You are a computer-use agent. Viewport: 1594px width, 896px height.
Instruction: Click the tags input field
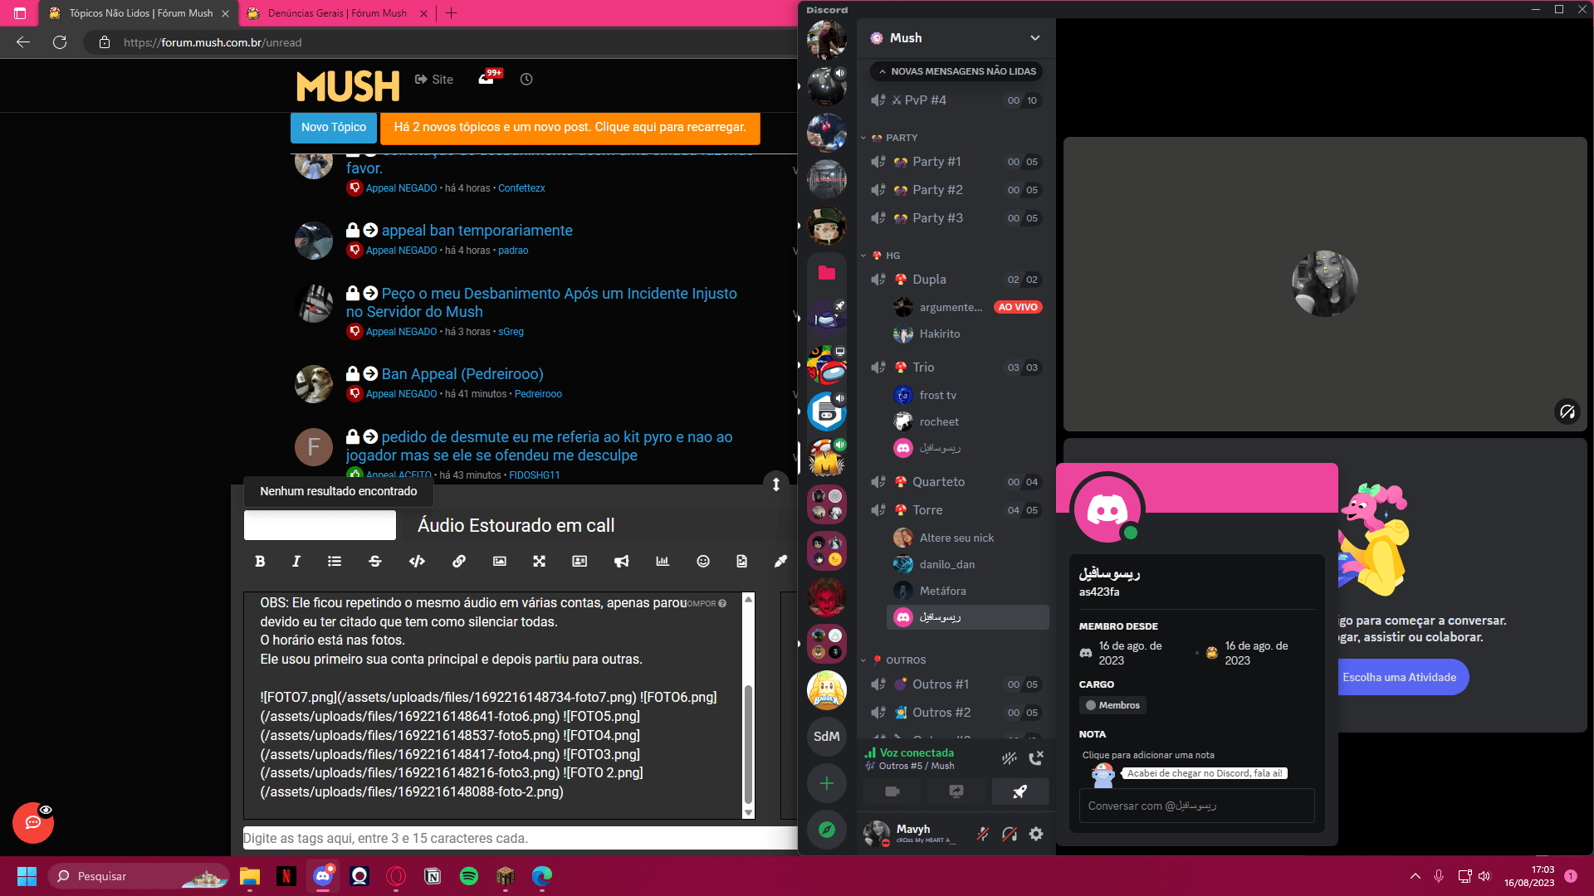click(x=520, y=838)
